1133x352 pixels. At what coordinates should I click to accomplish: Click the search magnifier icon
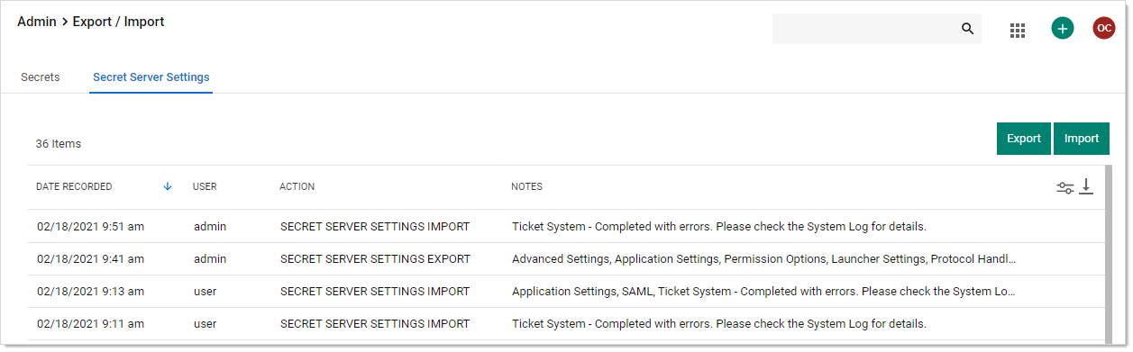click(967, 29)
